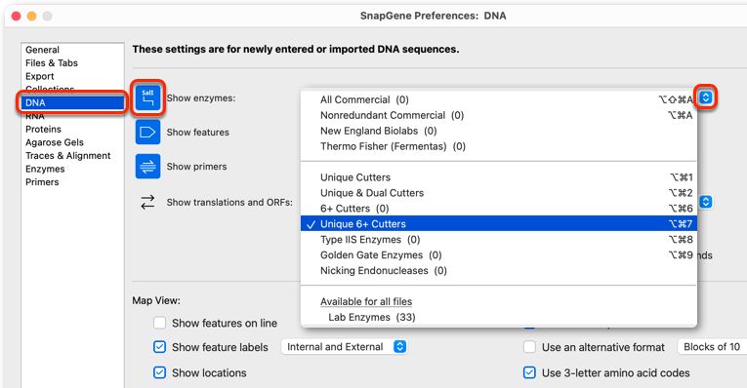Click the Show enzymes label
The height and width of the screenshot is (388, 747).
(200, 97)
